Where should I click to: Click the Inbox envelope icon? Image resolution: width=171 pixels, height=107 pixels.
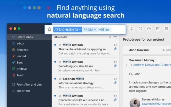(x=13, y=43)
